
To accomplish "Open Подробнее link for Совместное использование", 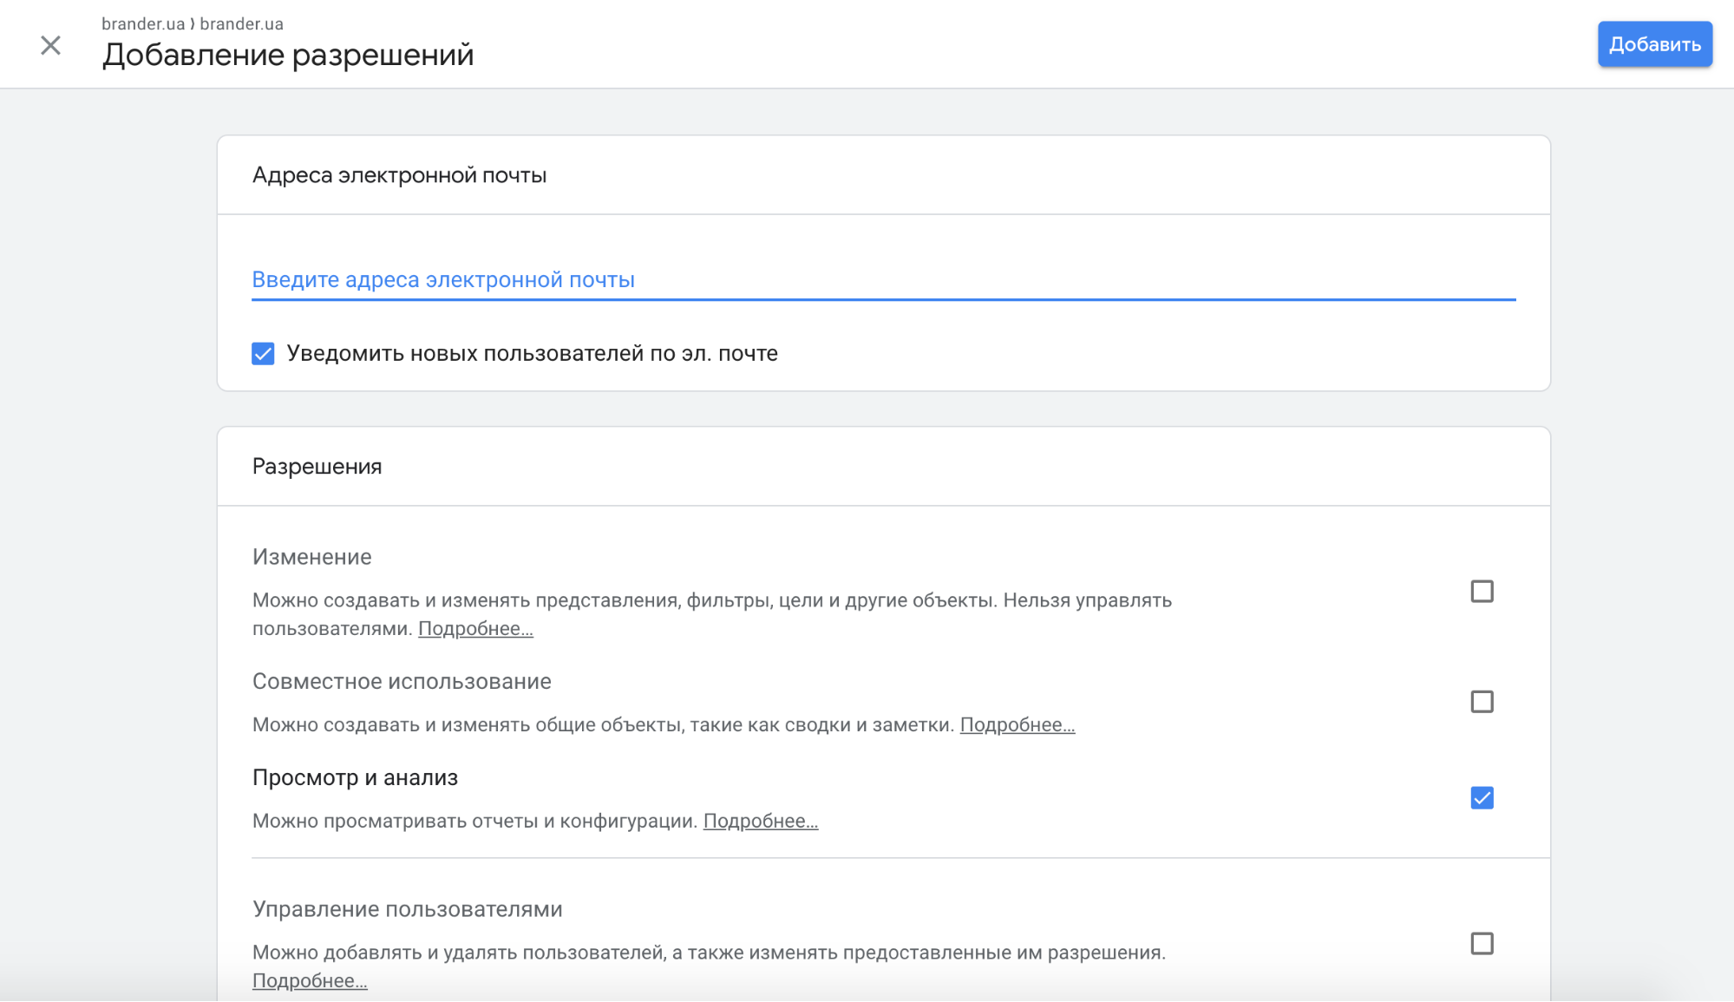I will pyautogui.click(x=1017, y=725).
